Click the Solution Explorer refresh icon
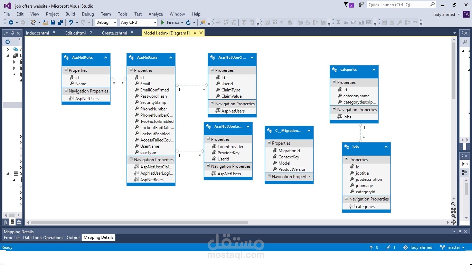This screenshot has height=265, width=472. click(x=8, y=41)
